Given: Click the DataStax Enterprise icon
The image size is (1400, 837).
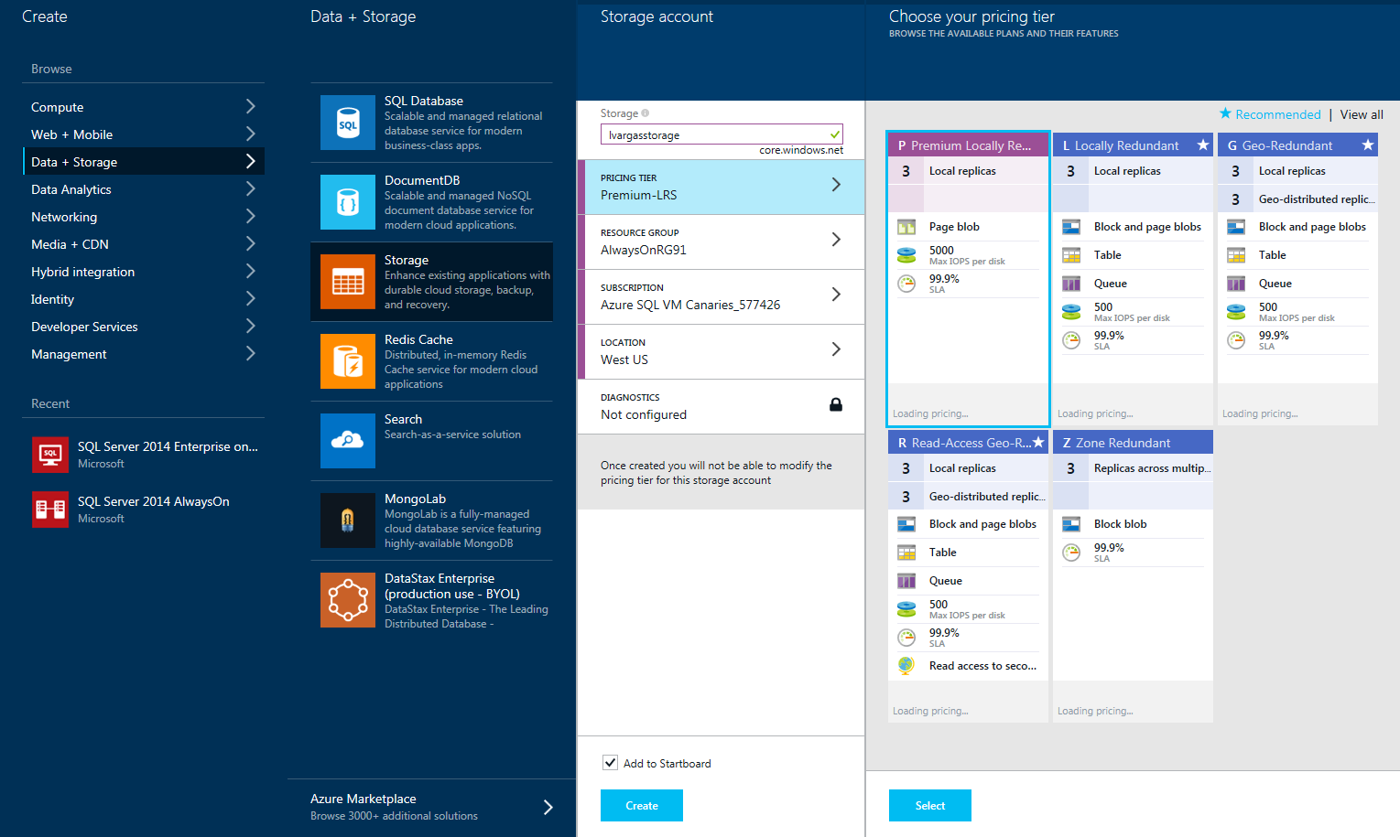Looking at the screenshot, I should (348, 600).
